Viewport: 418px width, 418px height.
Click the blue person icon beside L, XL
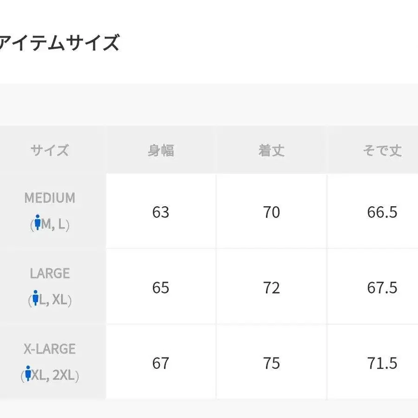[35, 299]
